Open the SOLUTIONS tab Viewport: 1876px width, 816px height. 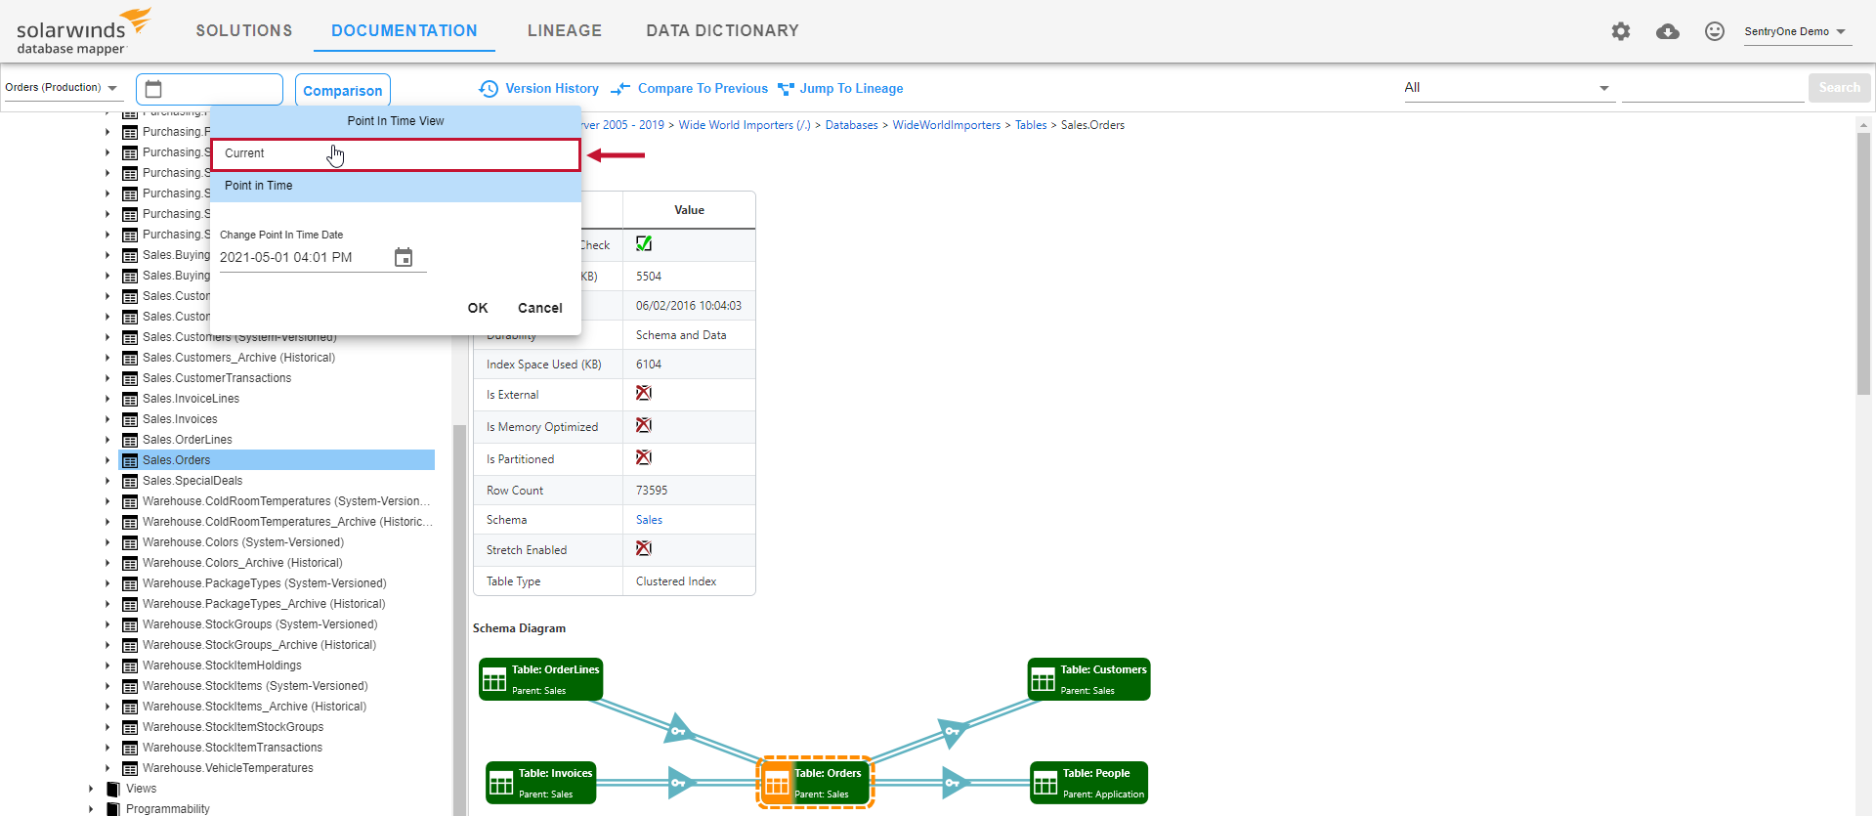(244, 31)
